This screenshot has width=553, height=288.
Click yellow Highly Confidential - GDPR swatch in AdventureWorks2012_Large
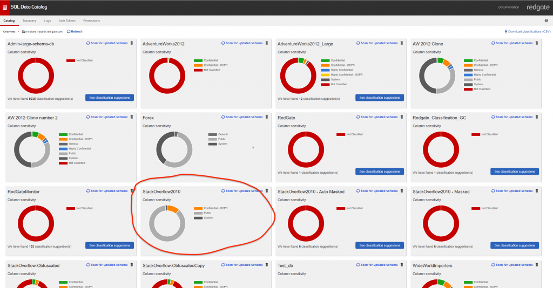tap(325, 75)
